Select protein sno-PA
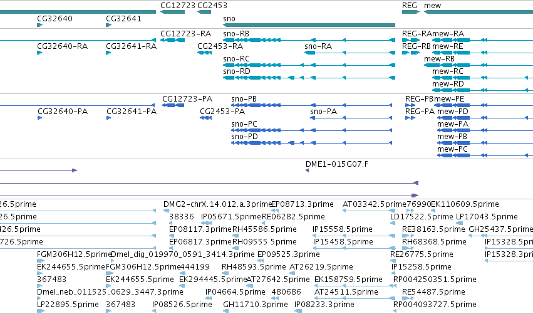The height and width of the screenshot is (314, 533). (324, 112)
